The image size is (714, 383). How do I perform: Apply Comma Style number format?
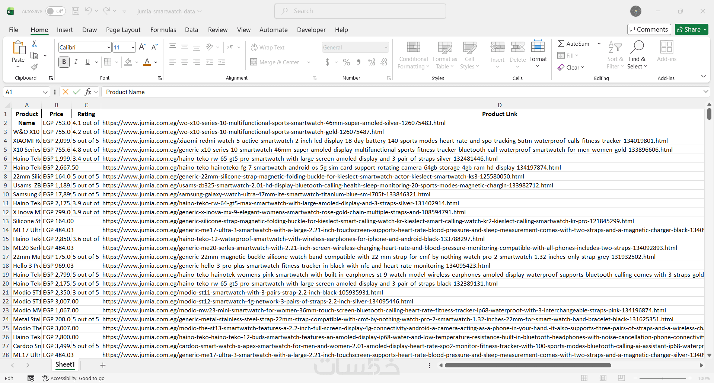click(358, 62)
